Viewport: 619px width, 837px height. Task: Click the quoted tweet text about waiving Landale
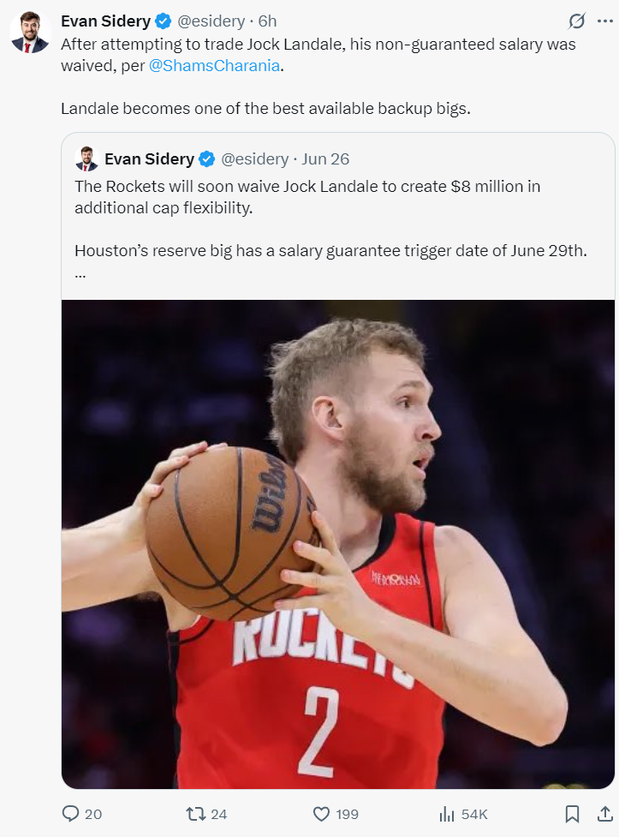(307, 197)
